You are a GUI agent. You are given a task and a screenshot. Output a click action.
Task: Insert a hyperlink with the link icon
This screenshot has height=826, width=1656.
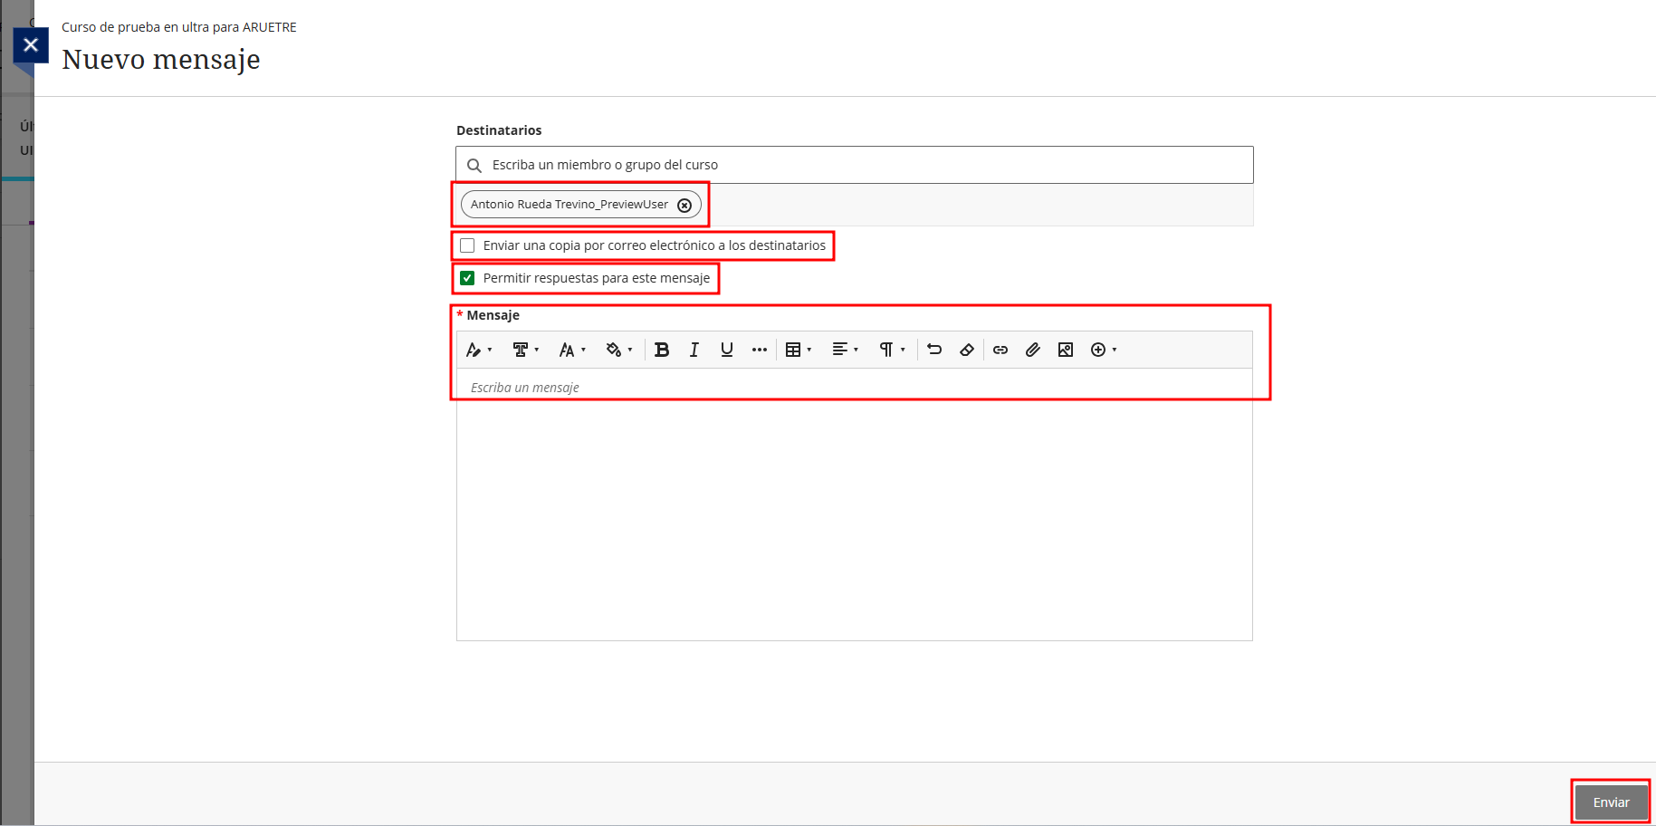pos(1000,350)
